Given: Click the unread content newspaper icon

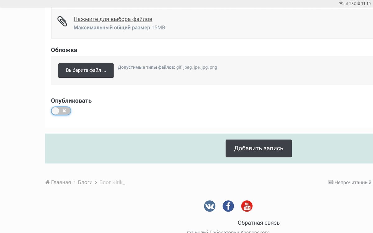Looking at the screenshot, I should (x=331, y=182).
